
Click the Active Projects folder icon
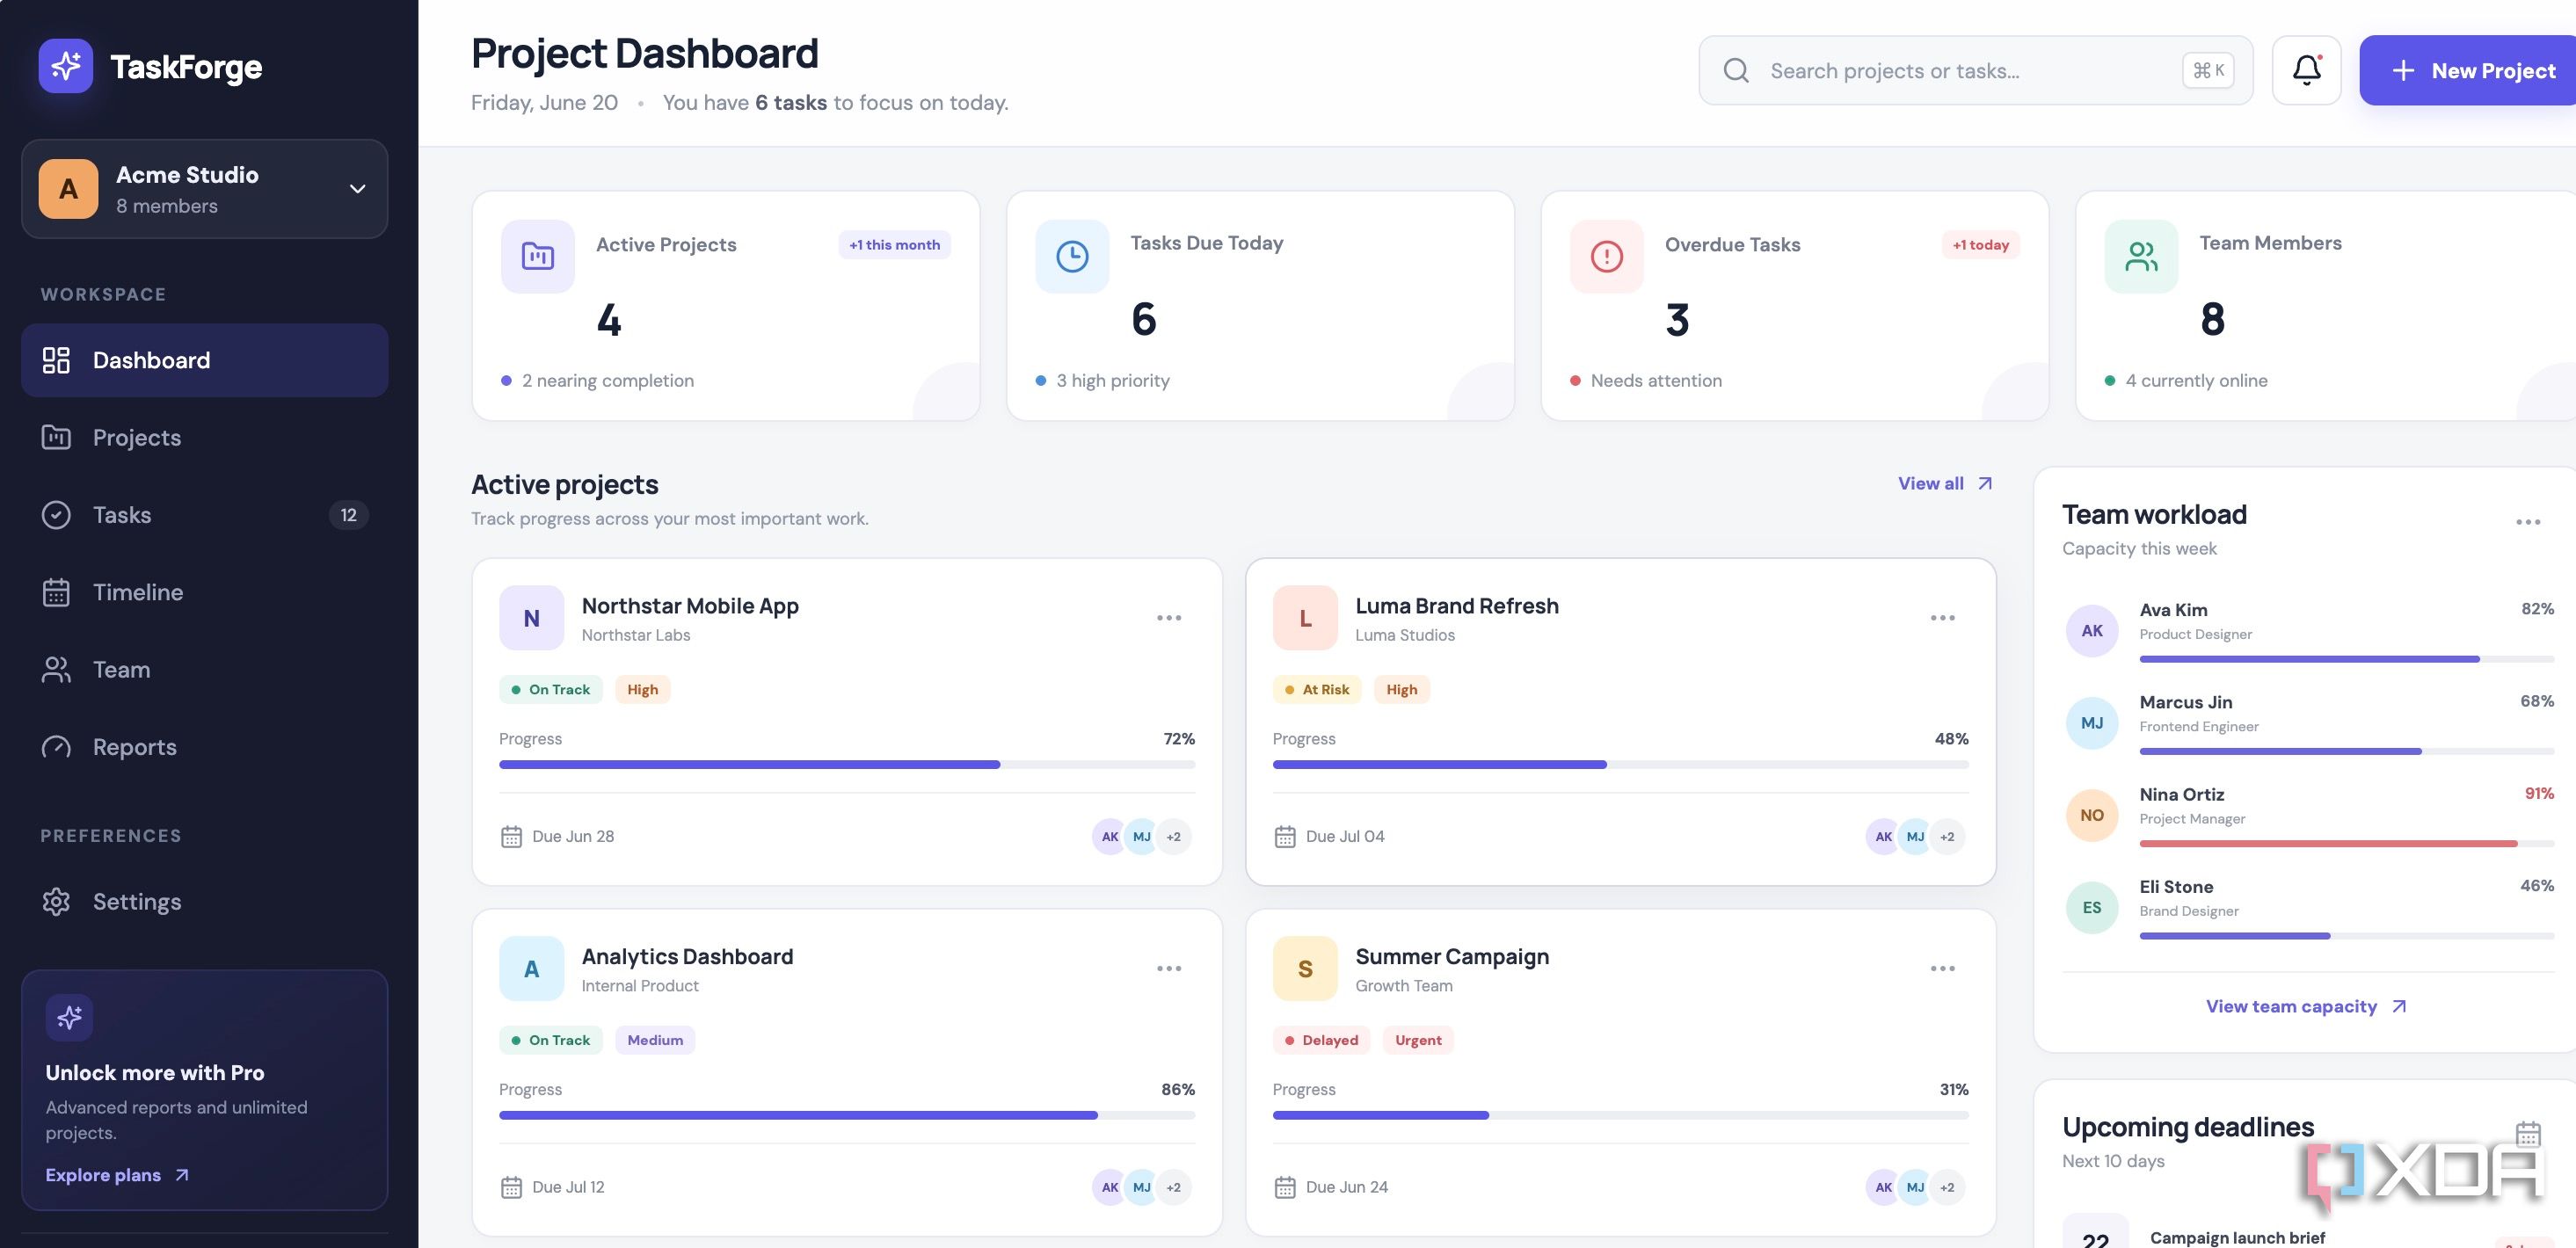click(x=538, y=256)
